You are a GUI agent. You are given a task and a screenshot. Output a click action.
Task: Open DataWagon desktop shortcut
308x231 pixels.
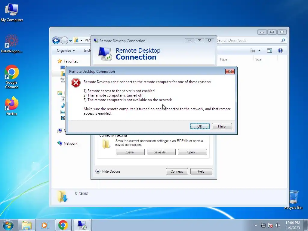(x=12, y=44)
